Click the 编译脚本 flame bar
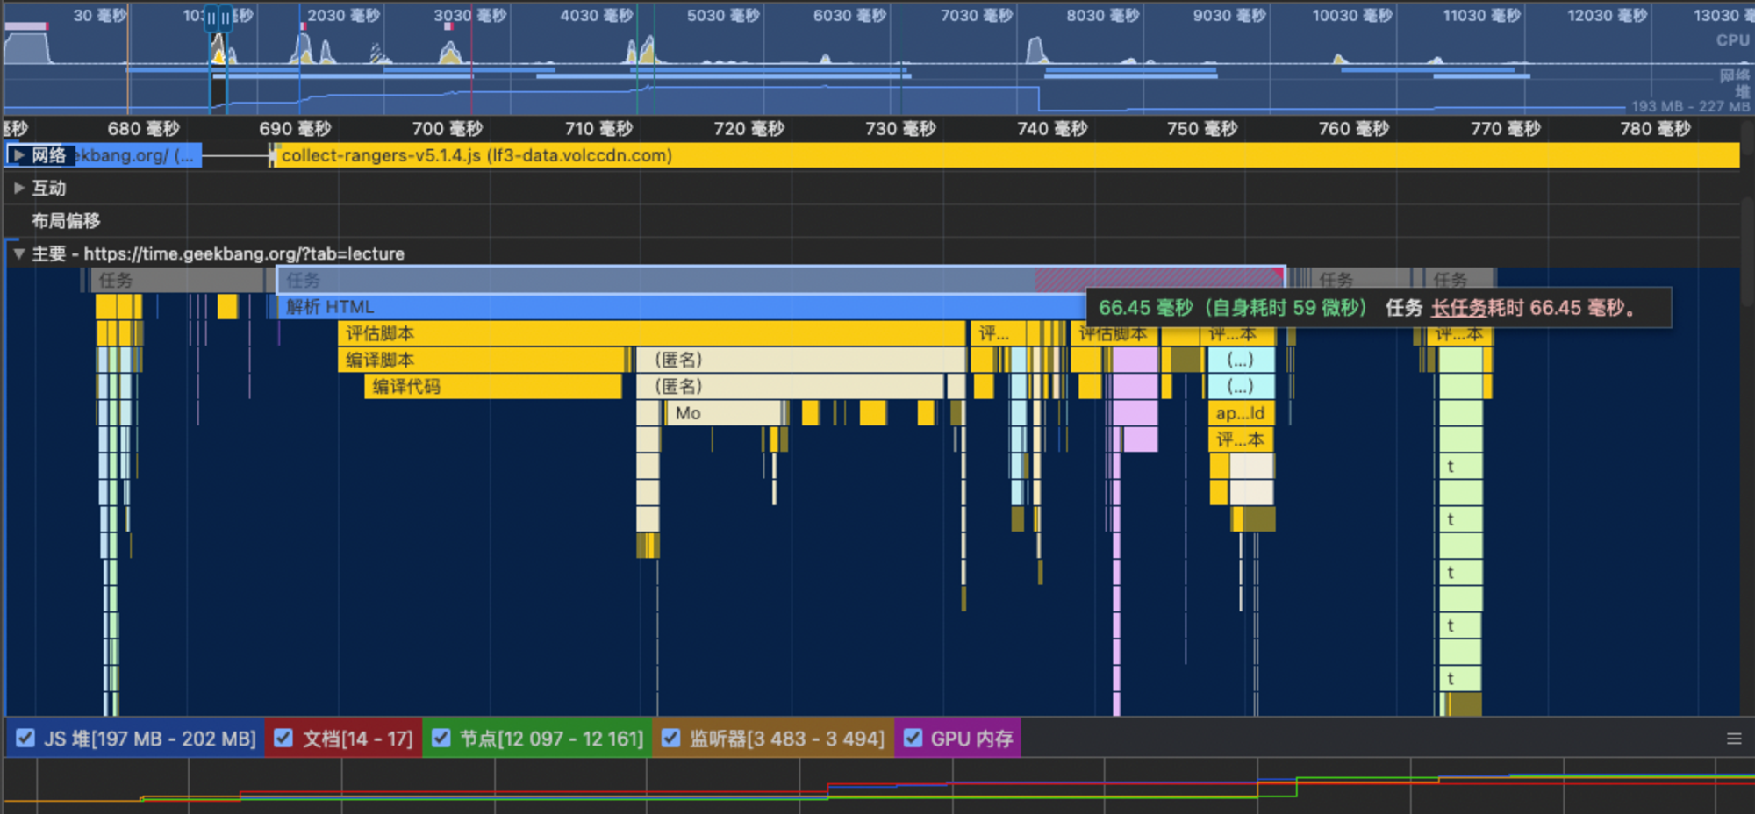 [x=483, y=360]
